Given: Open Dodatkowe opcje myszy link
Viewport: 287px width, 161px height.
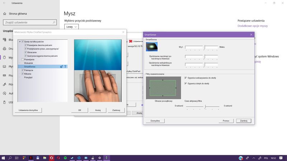Looking at the screenshot, I should tap(253, 26).
